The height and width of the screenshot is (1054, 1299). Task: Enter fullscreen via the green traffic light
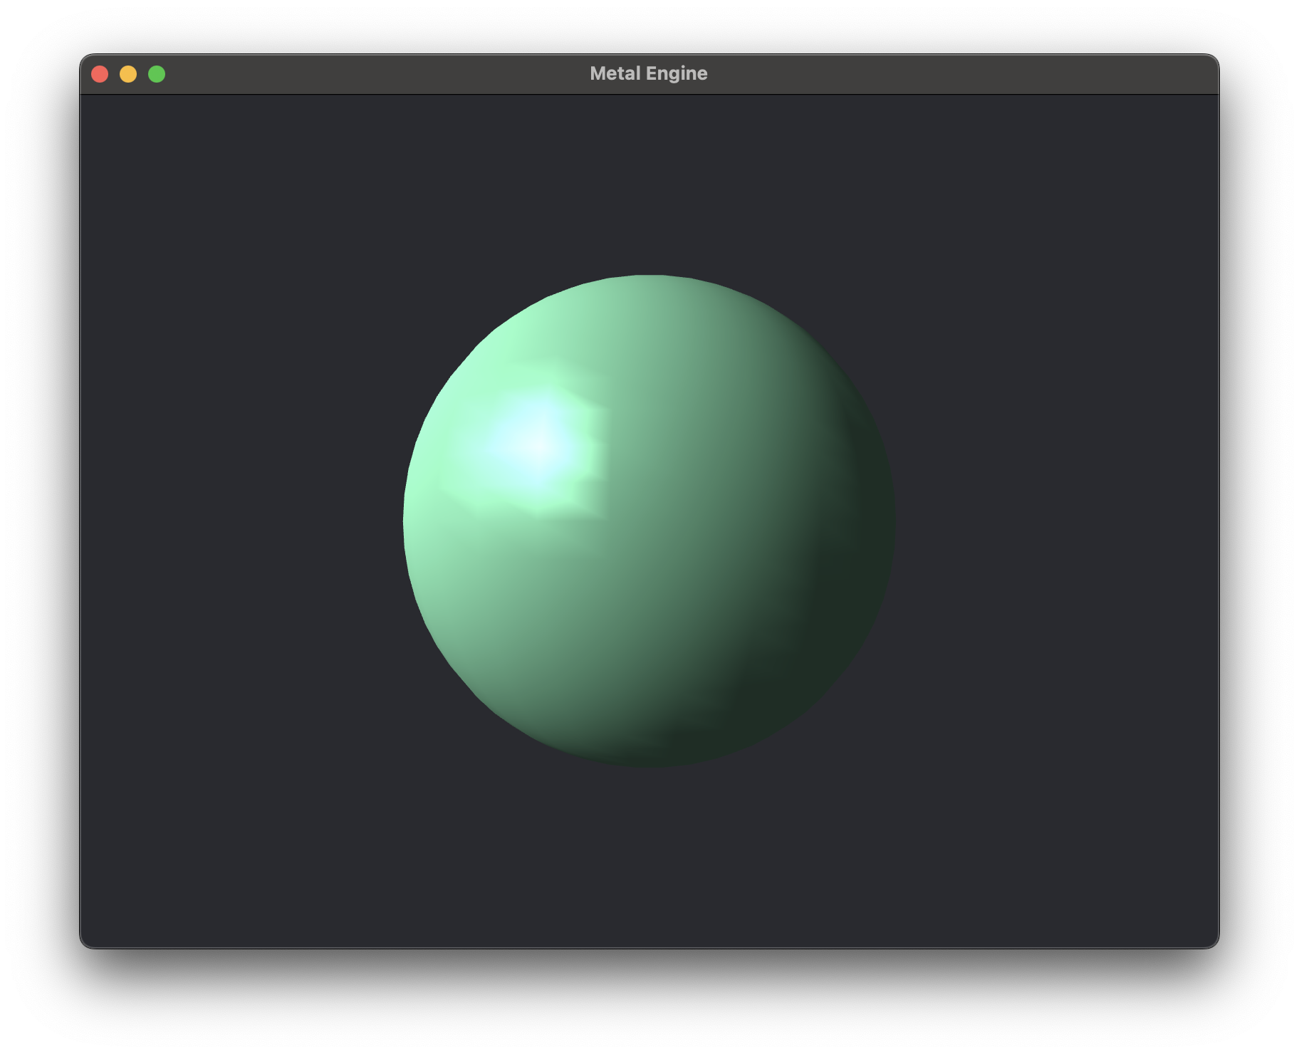[x=157, y=73]
